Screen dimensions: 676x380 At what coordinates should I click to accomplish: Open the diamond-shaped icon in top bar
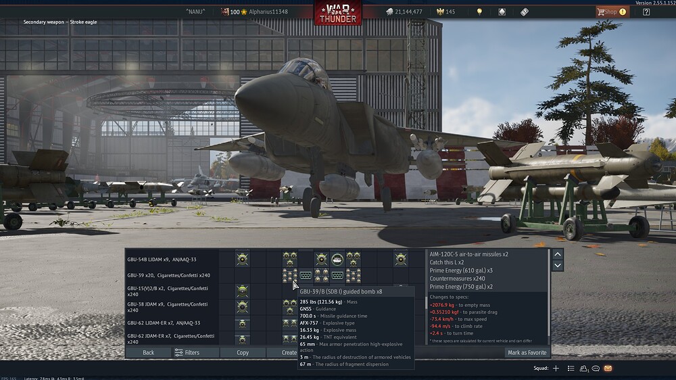tap(502, 12)
